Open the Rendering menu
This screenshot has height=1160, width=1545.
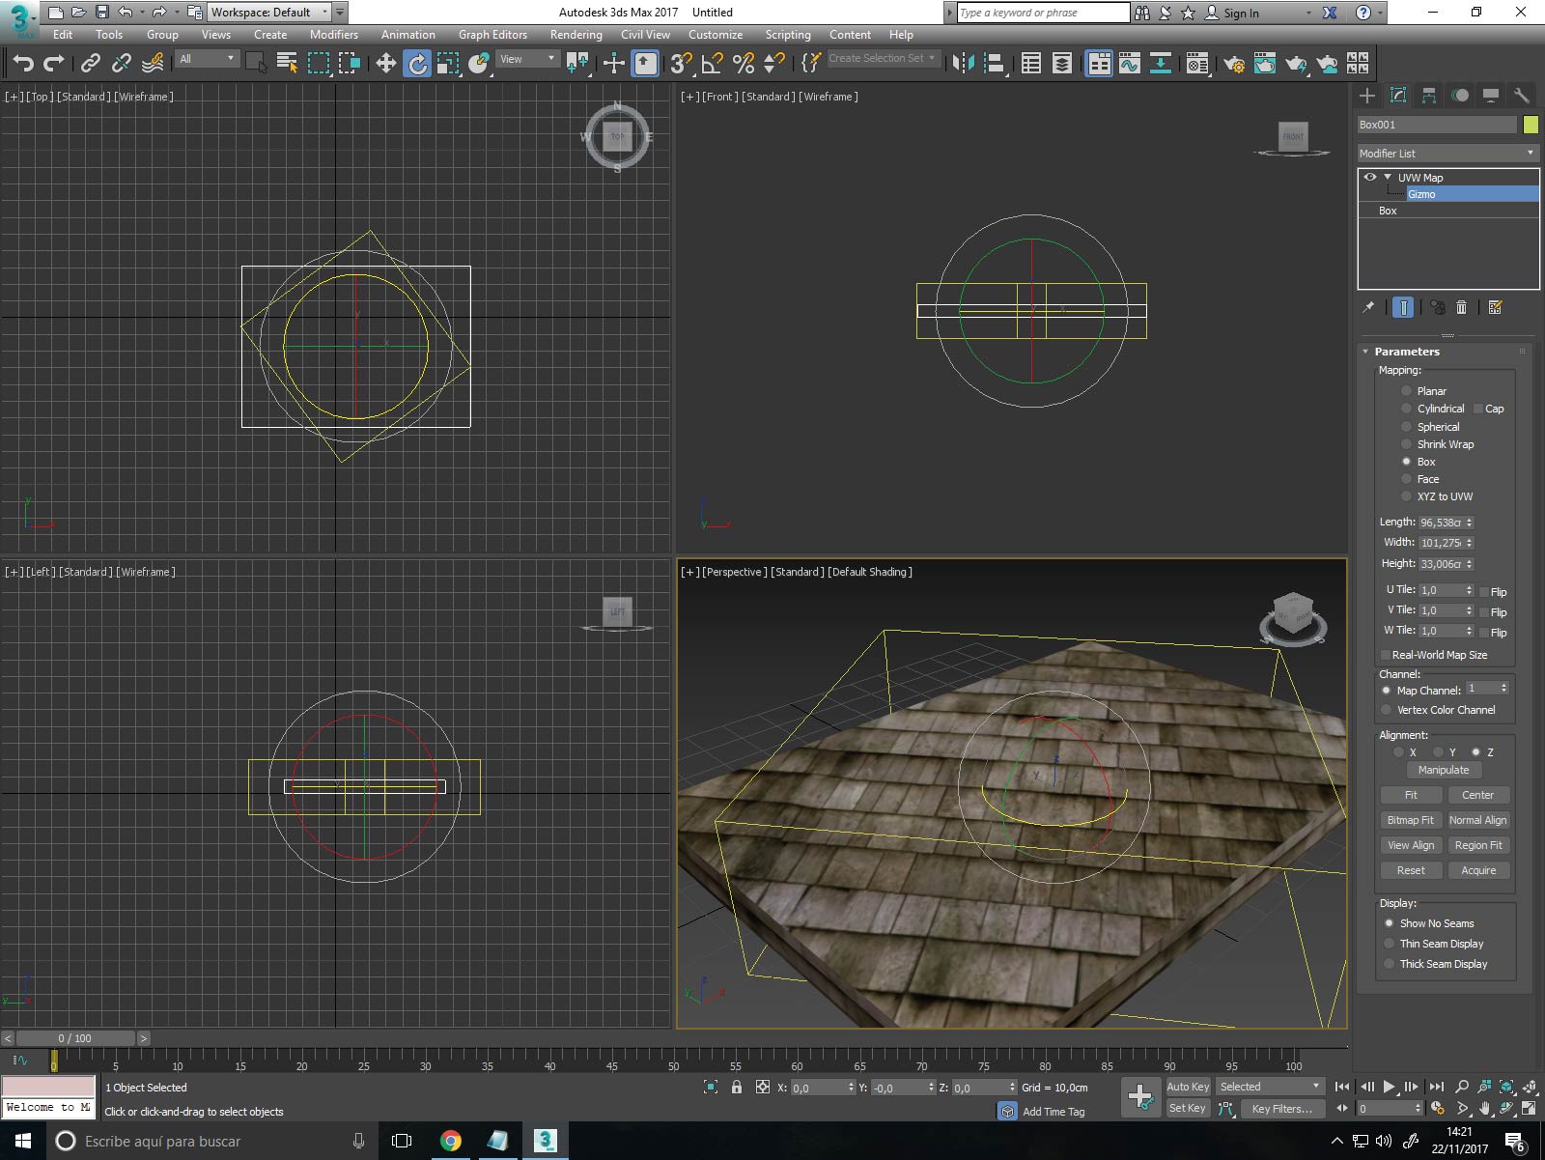(576, 35)
